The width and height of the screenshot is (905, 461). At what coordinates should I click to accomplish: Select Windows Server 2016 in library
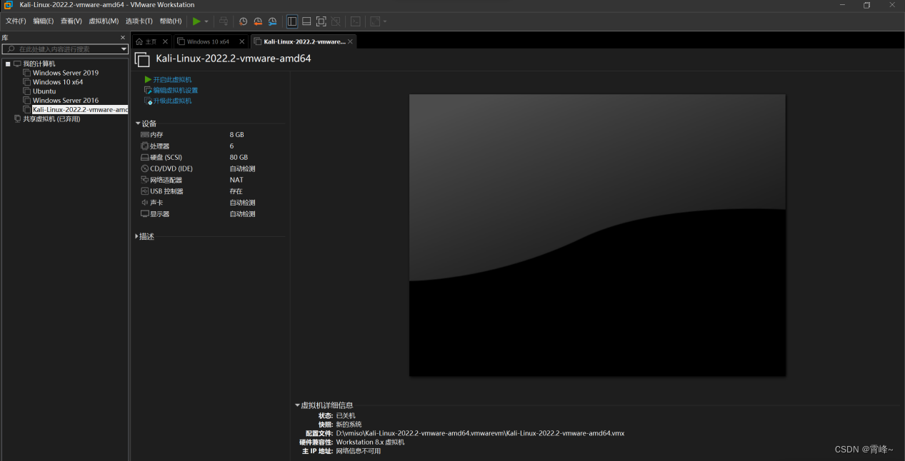point(66,101)
